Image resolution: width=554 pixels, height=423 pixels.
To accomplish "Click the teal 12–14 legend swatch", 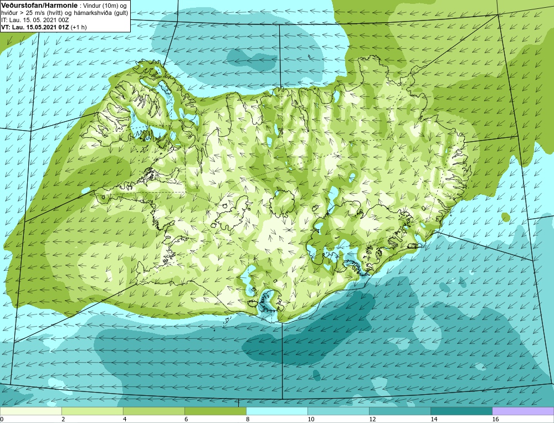I will click(x=399, y=411).
